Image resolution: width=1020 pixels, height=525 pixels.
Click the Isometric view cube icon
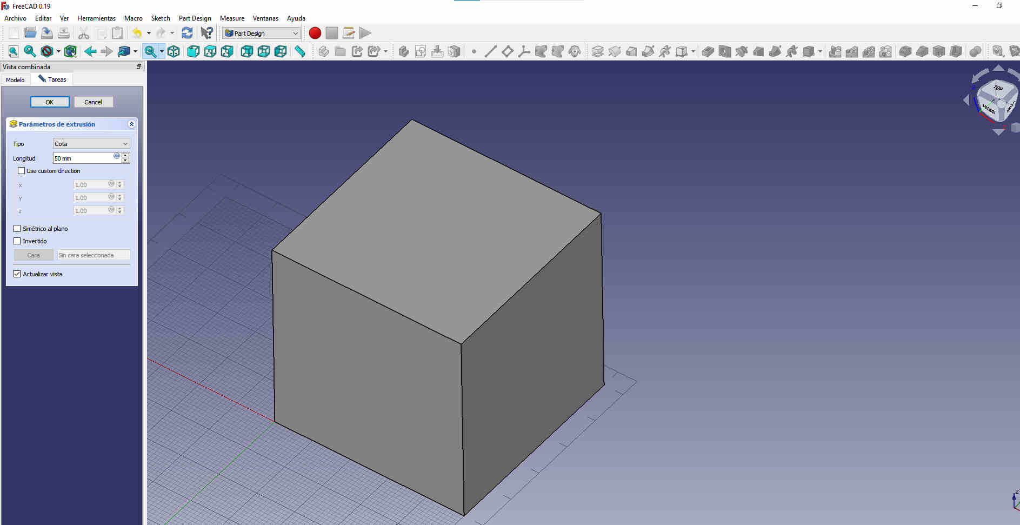174,51
